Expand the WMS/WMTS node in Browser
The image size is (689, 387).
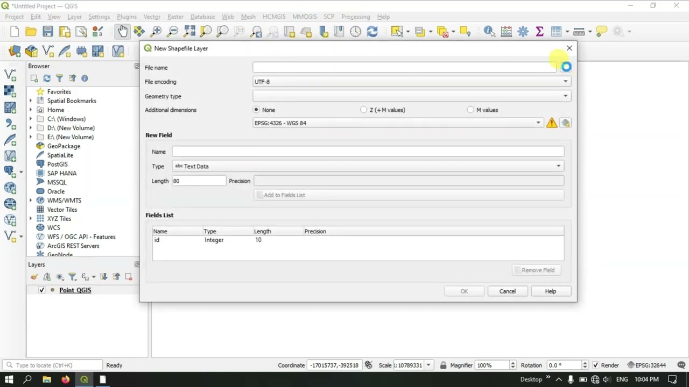tap(31, 200)
